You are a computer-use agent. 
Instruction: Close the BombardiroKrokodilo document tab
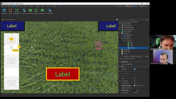pyautogui.click(x=16, y=20)
